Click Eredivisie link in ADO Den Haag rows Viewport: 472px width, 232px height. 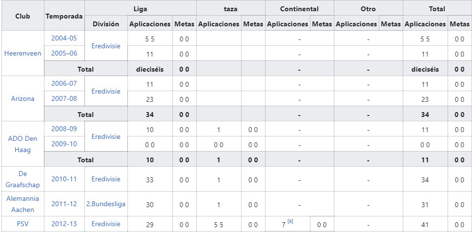(106, 136)
